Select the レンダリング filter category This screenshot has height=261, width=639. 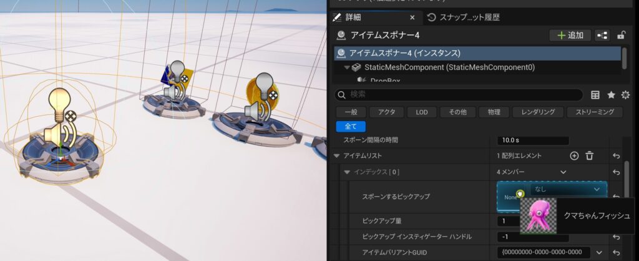[537, 112]
